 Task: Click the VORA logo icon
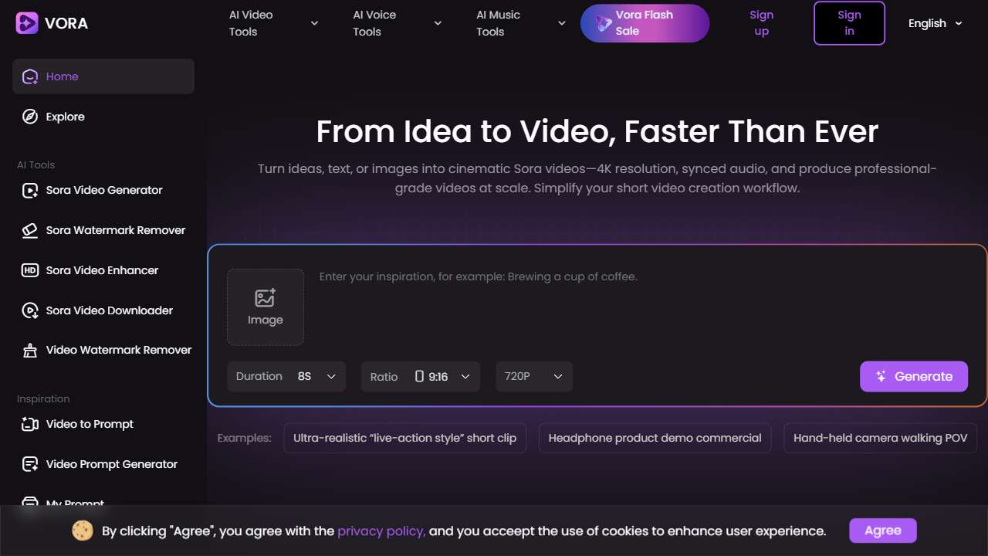[27, 23]
